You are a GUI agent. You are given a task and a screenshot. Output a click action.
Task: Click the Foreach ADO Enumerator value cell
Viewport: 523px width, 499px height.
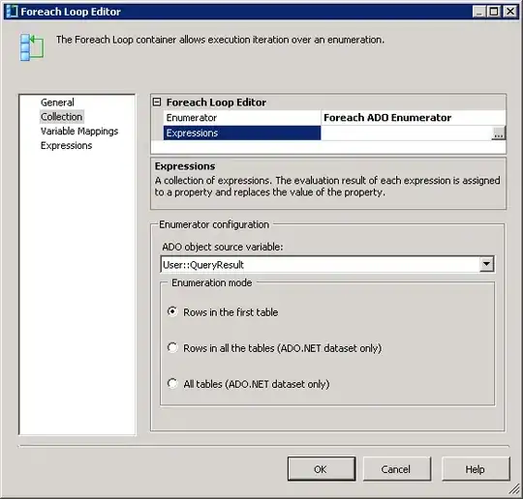pos(413,118)
